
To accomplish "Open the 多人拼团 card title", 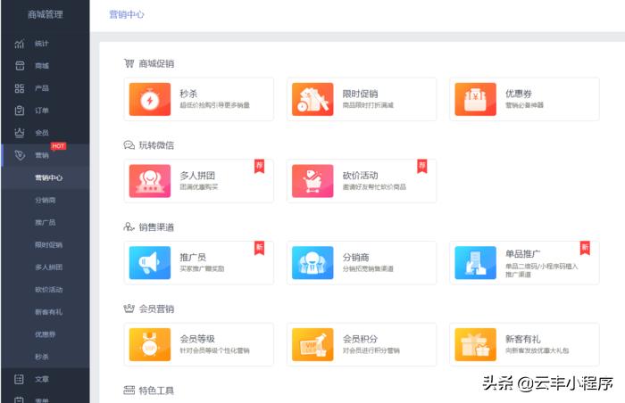I will click(197, 176).
